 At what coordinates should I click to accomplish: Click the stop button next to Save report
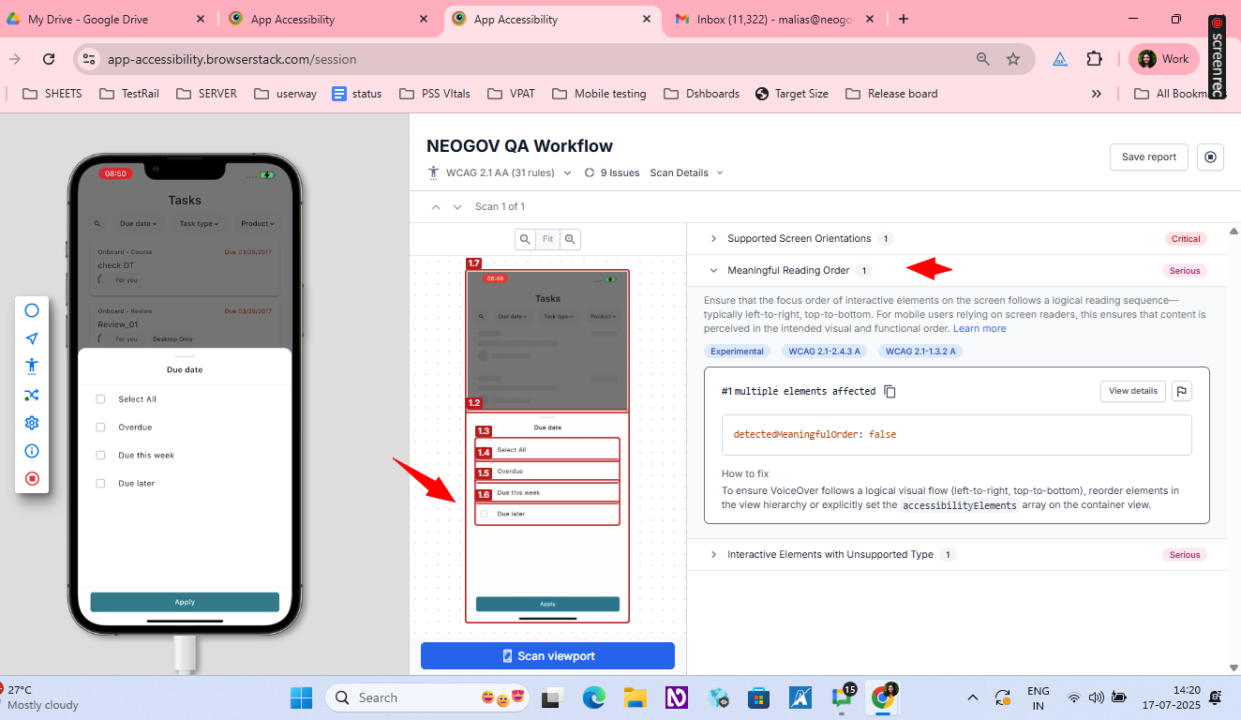tap(1210, 157)
